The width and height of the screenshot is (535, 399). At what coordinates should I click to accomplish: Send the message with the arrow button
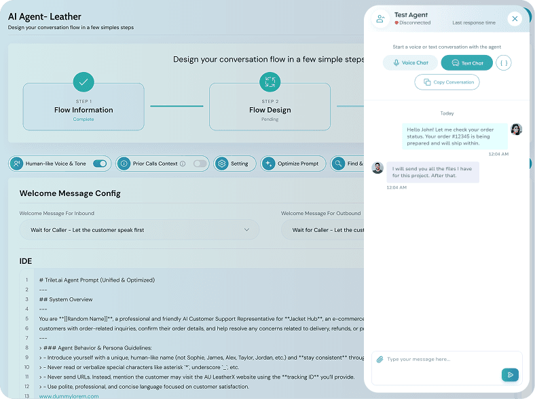[x=510, y=375]
